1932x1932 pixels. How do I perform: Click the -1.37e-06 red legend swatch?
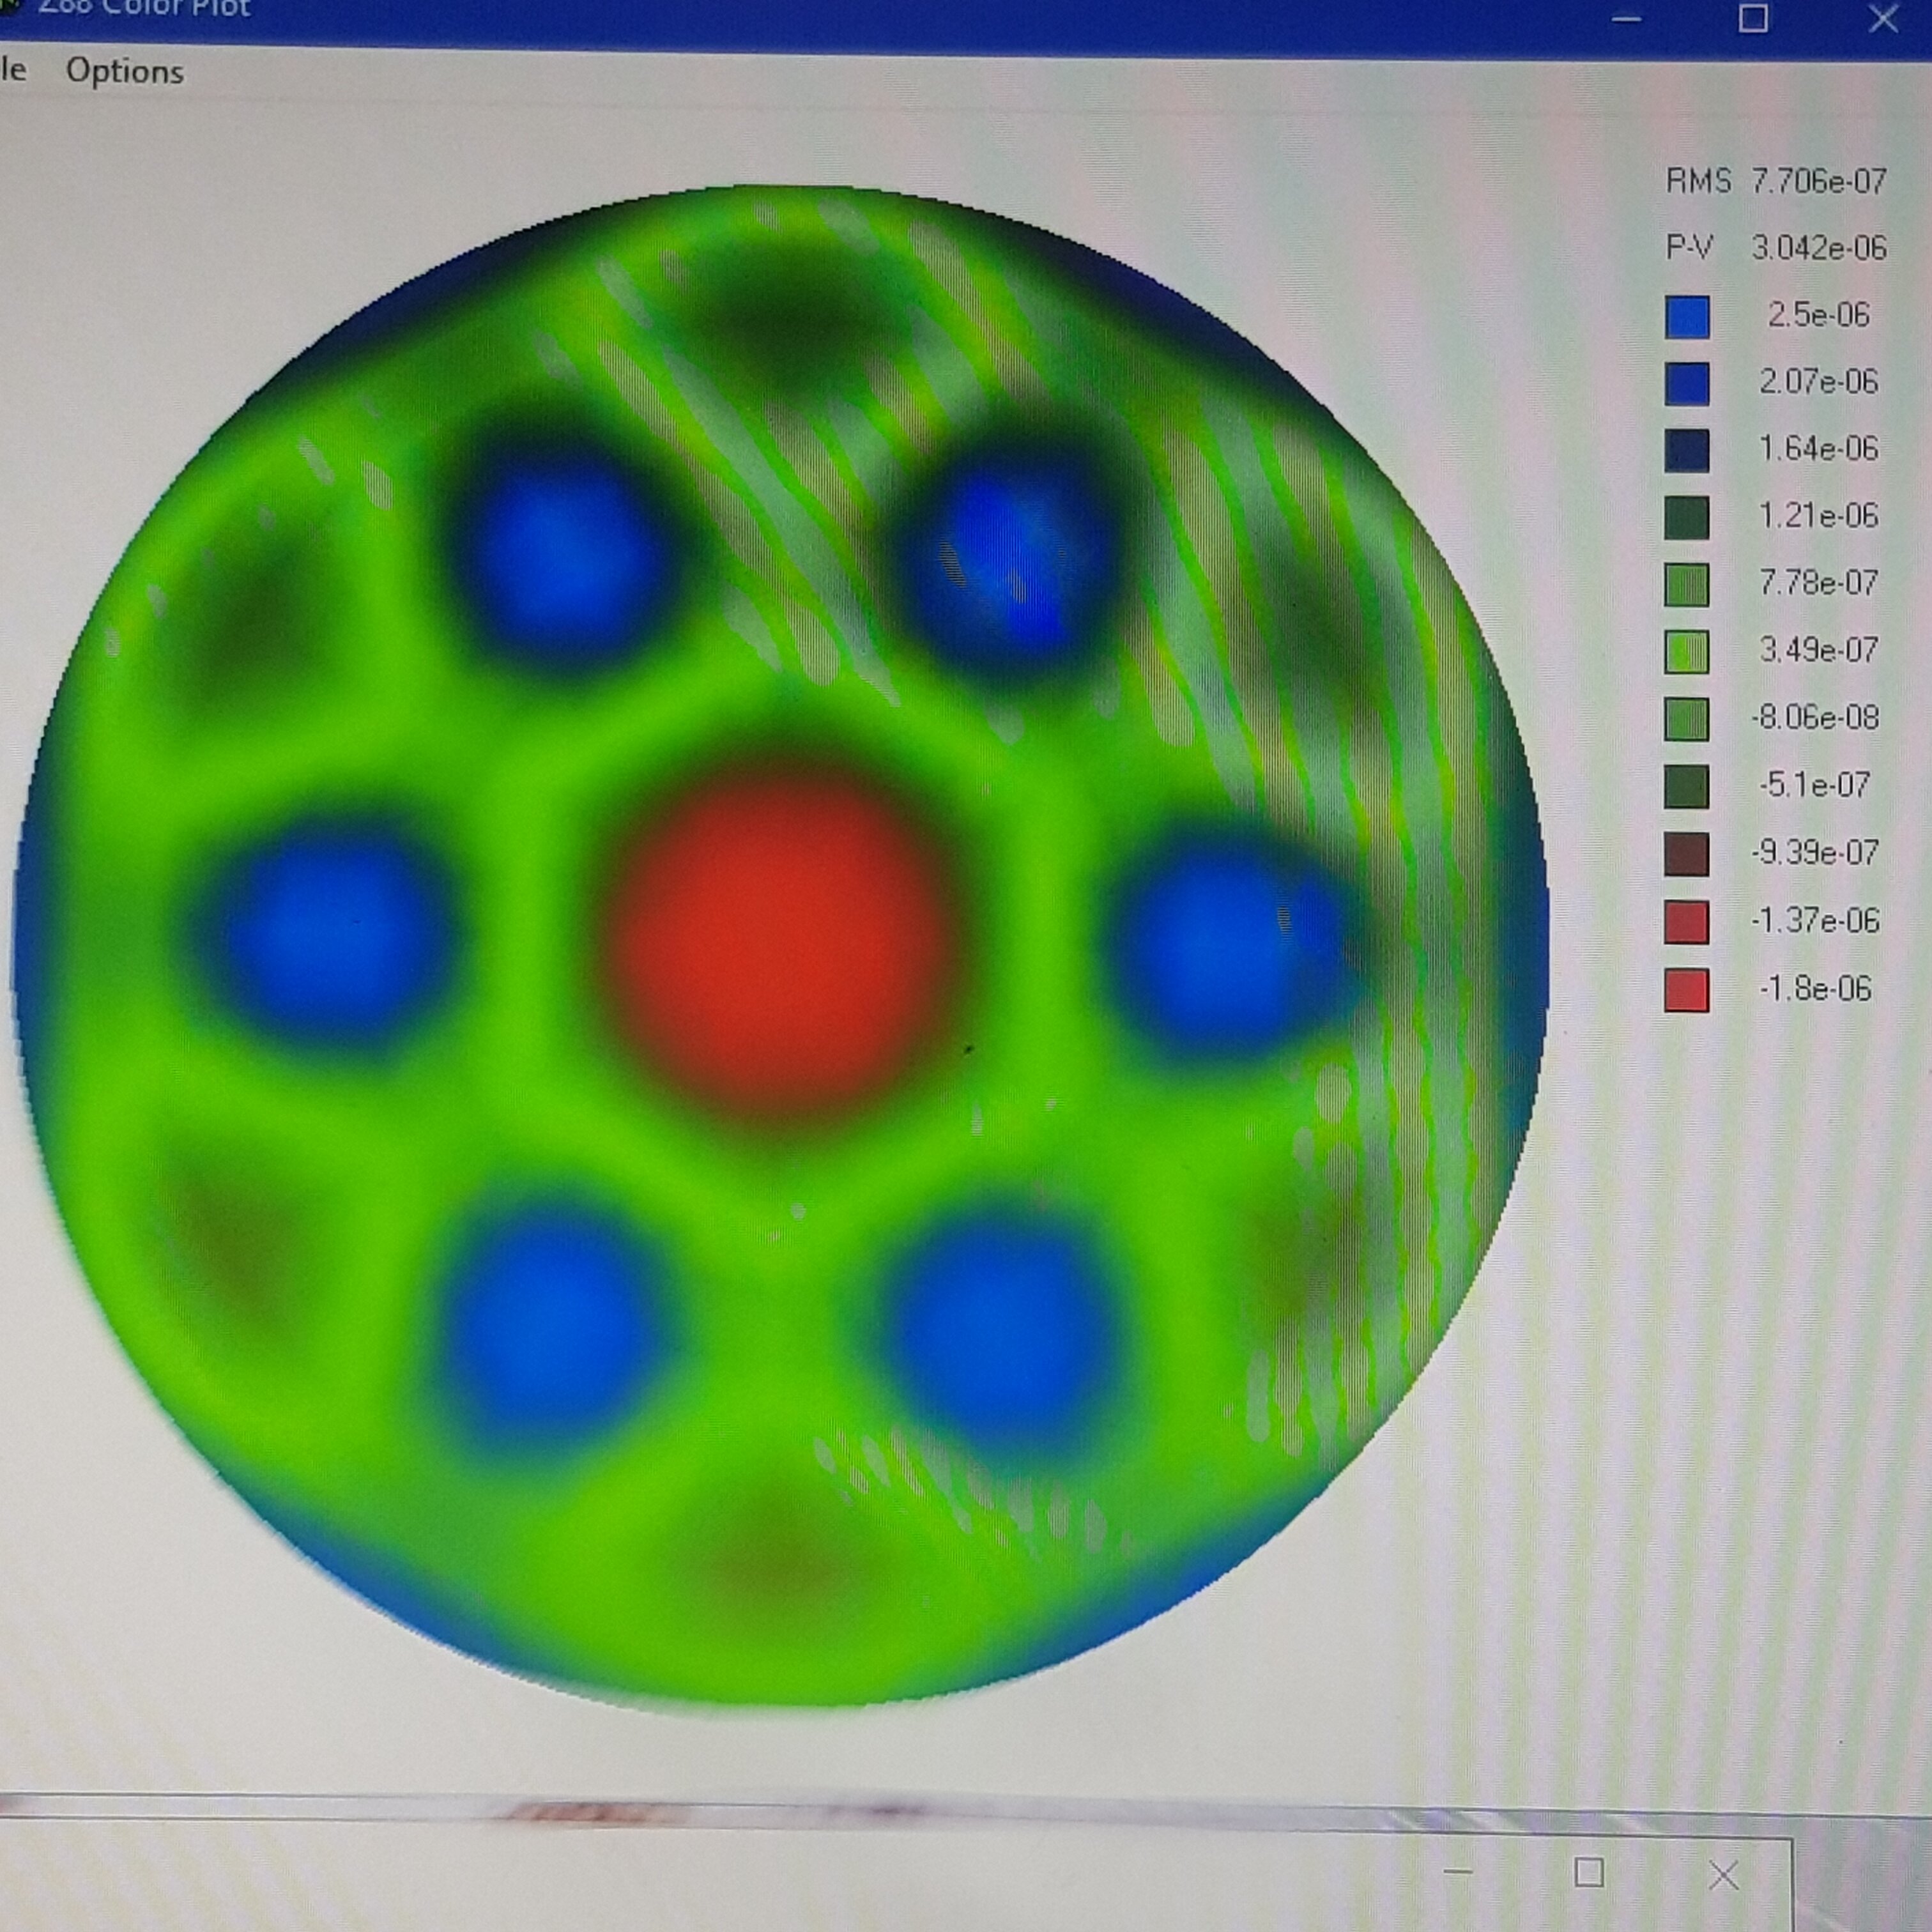(x=1687, y=922)
